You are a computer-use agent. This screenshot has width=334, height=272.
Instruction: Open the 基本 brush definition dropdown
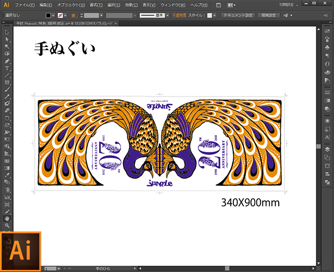(x=168, y=15)
